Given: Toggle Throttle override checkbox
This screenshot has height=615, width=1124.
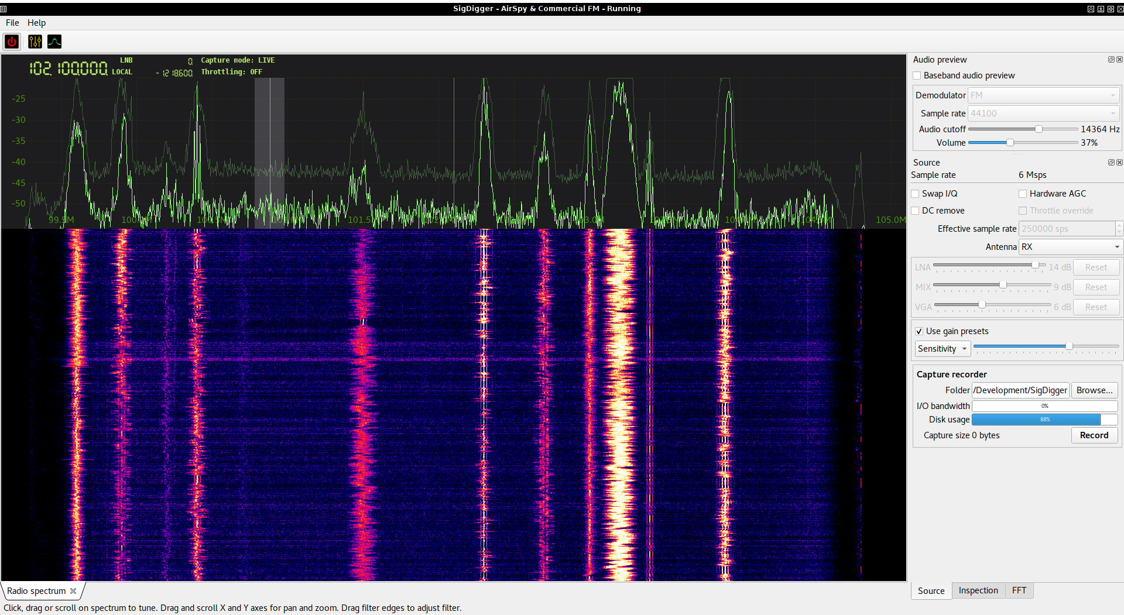Looking at the screenshot, I should click(x=1023, y=211).
